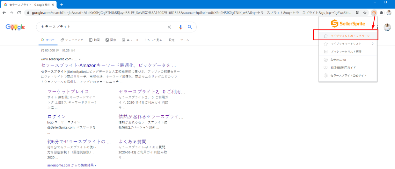Reload the page
The height and width of the screenshot is (169, 395).
19,13
